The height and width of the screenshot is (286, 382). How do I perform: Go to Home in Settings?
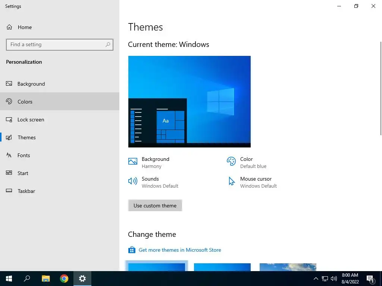click(x=60, y=27)
